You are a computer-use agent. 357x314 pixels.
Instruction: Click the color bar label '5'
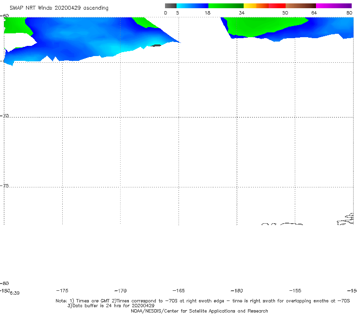178,13
